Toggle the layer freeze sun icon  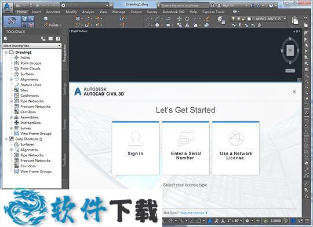(238, 19)
